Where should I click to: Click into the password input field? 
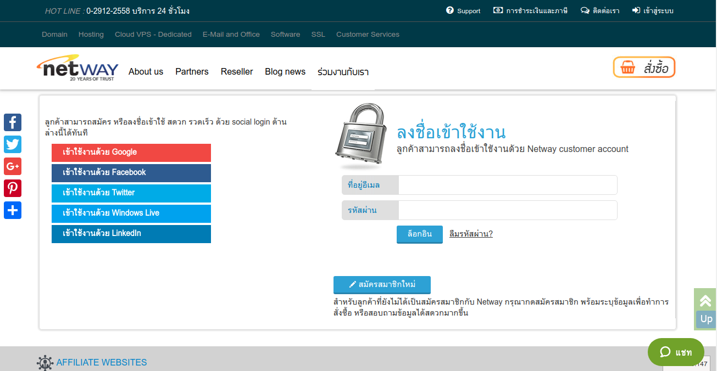click(507, 210)
